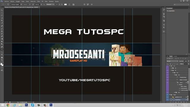Click the foreground color swatch in toolbox
The width and height of the screenshot is (190, 107).
(1, 64)
